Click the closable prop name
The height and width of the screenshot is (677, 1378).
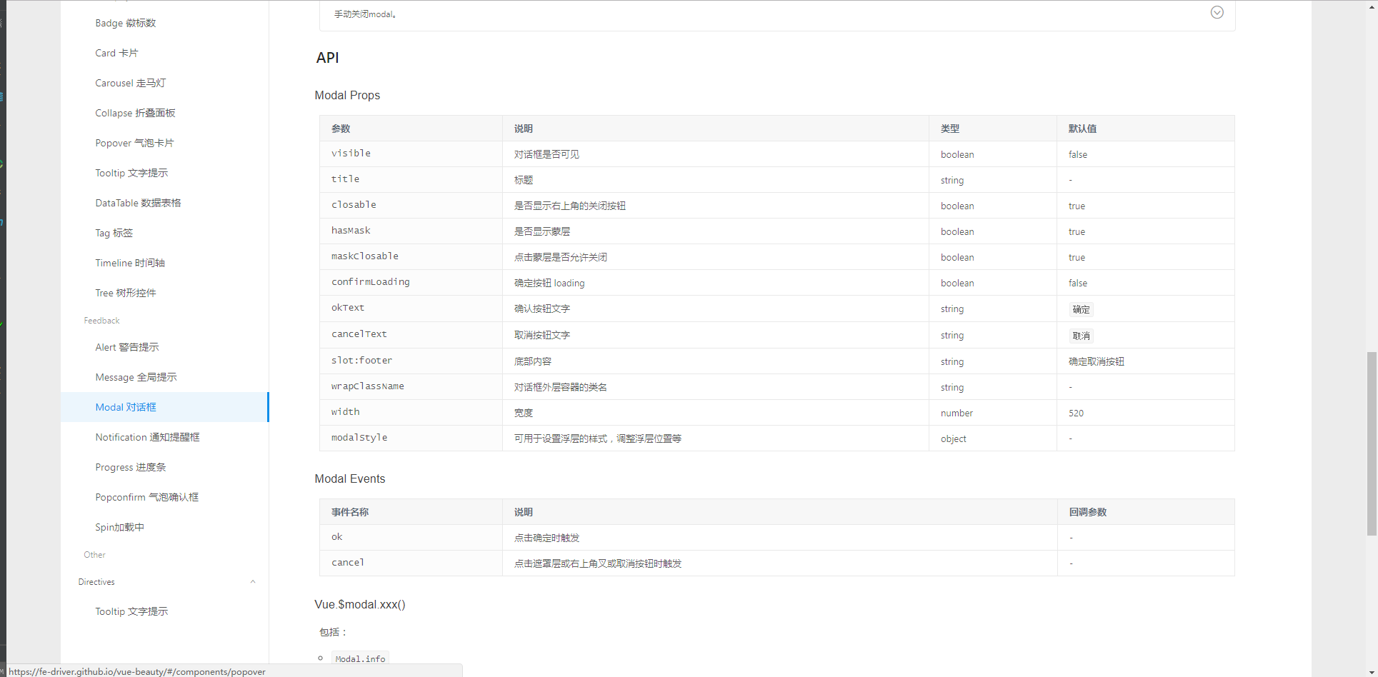click(x=354, y=205)
